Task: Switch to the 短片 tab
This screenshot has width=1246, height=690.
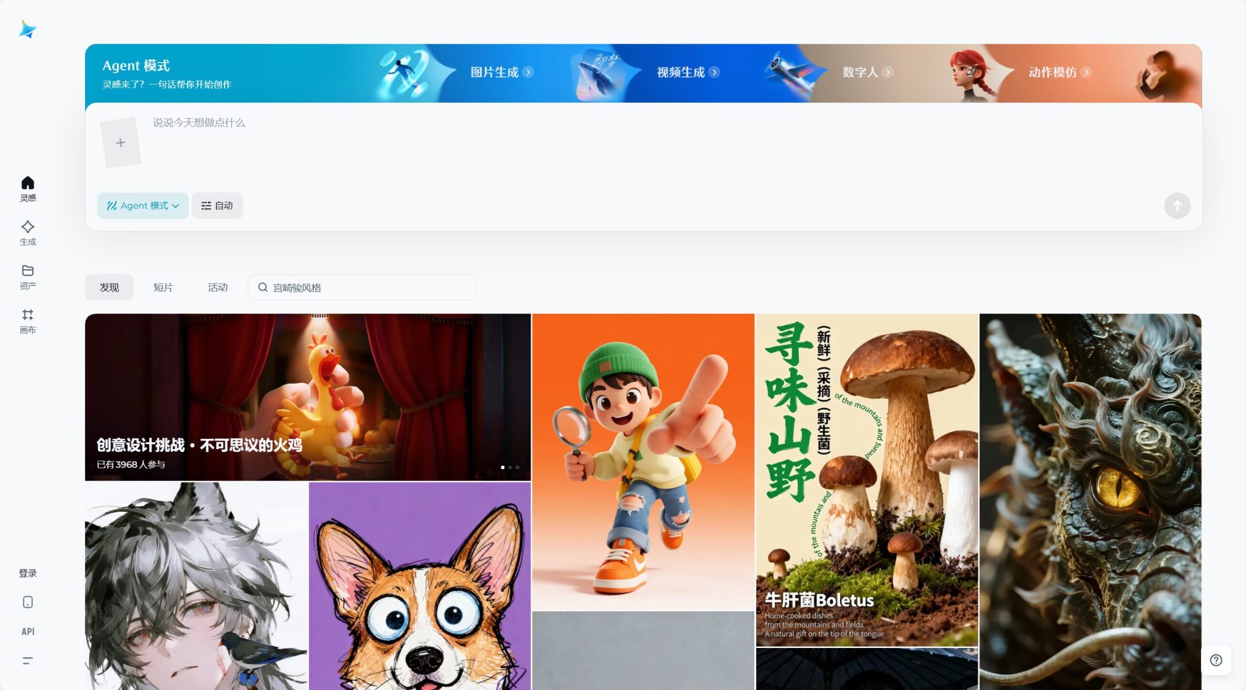Action: [x=163, y=287]
